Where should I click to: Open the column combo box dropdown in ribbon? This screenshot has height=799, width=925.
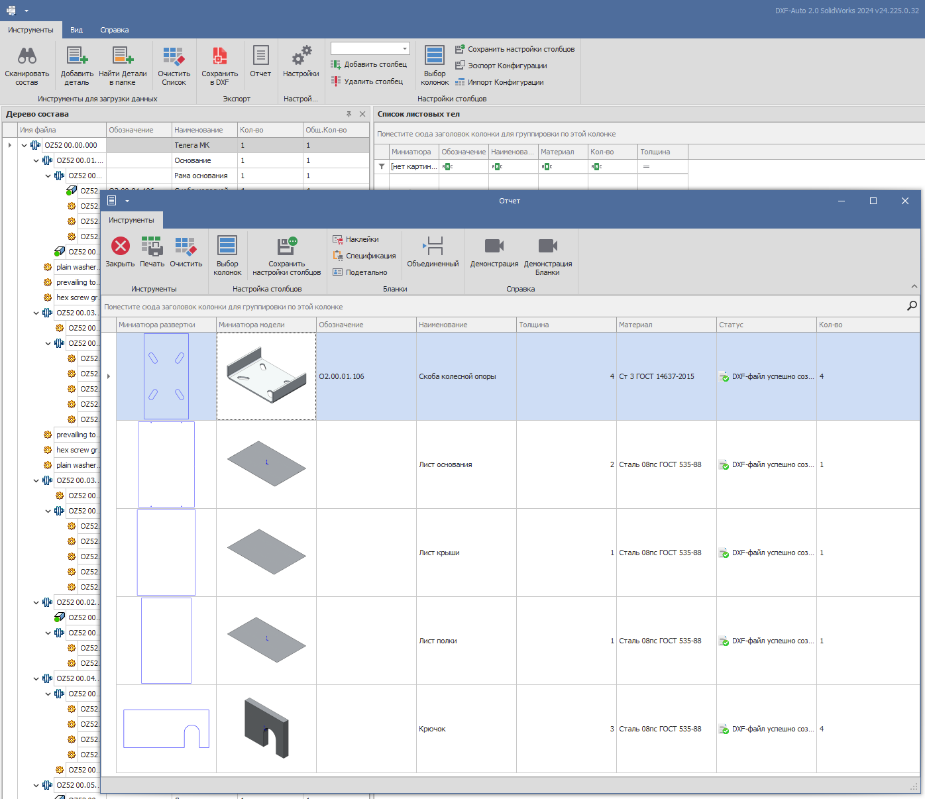[x=404, y=48]
